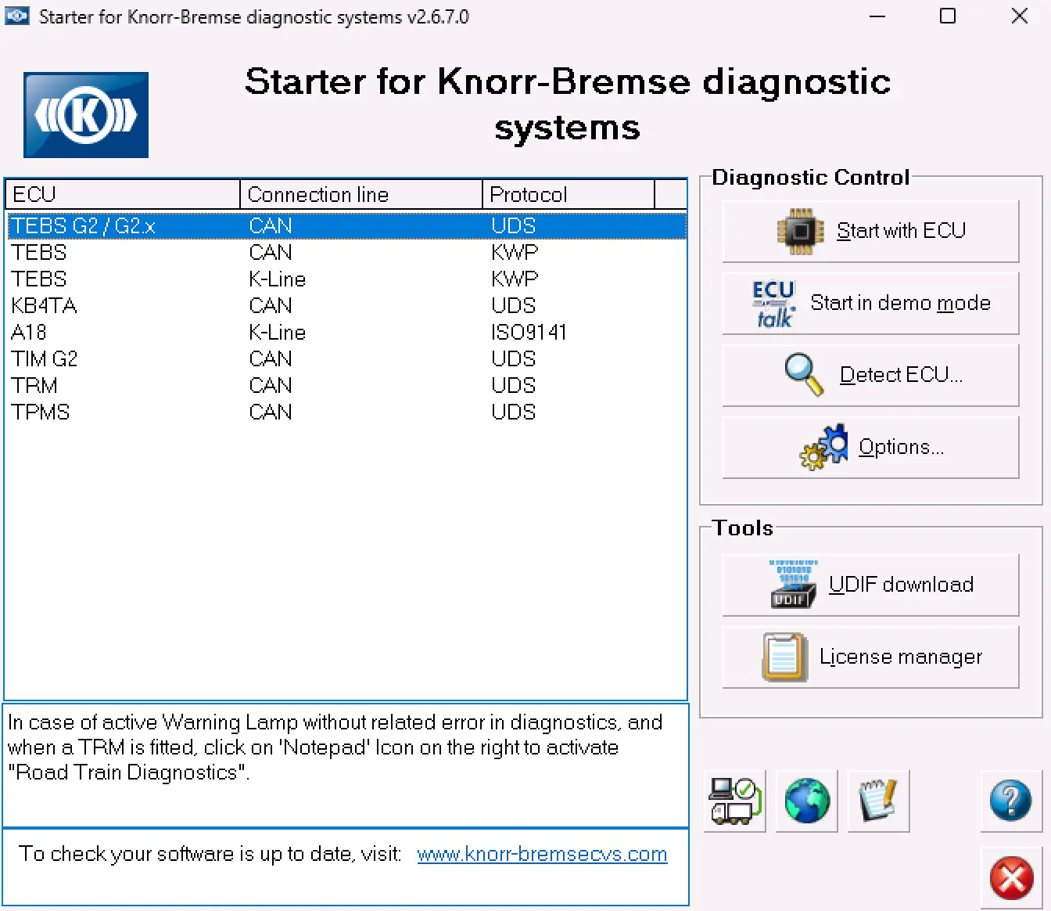The image size is (1051, 911).
Task: Click the Detect ECU button
Action: [870, 375]
